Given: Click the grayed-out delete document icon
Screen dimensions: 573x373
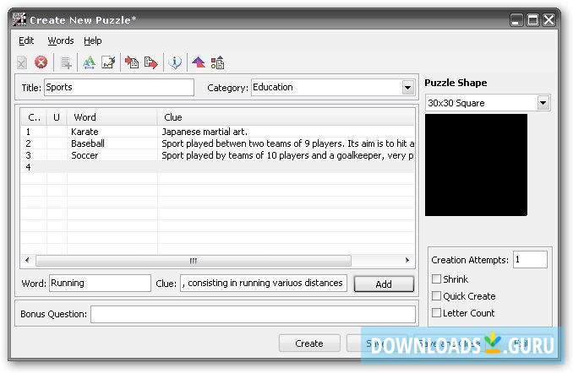Looking at the screenshot, I should (x=22, y=62).
